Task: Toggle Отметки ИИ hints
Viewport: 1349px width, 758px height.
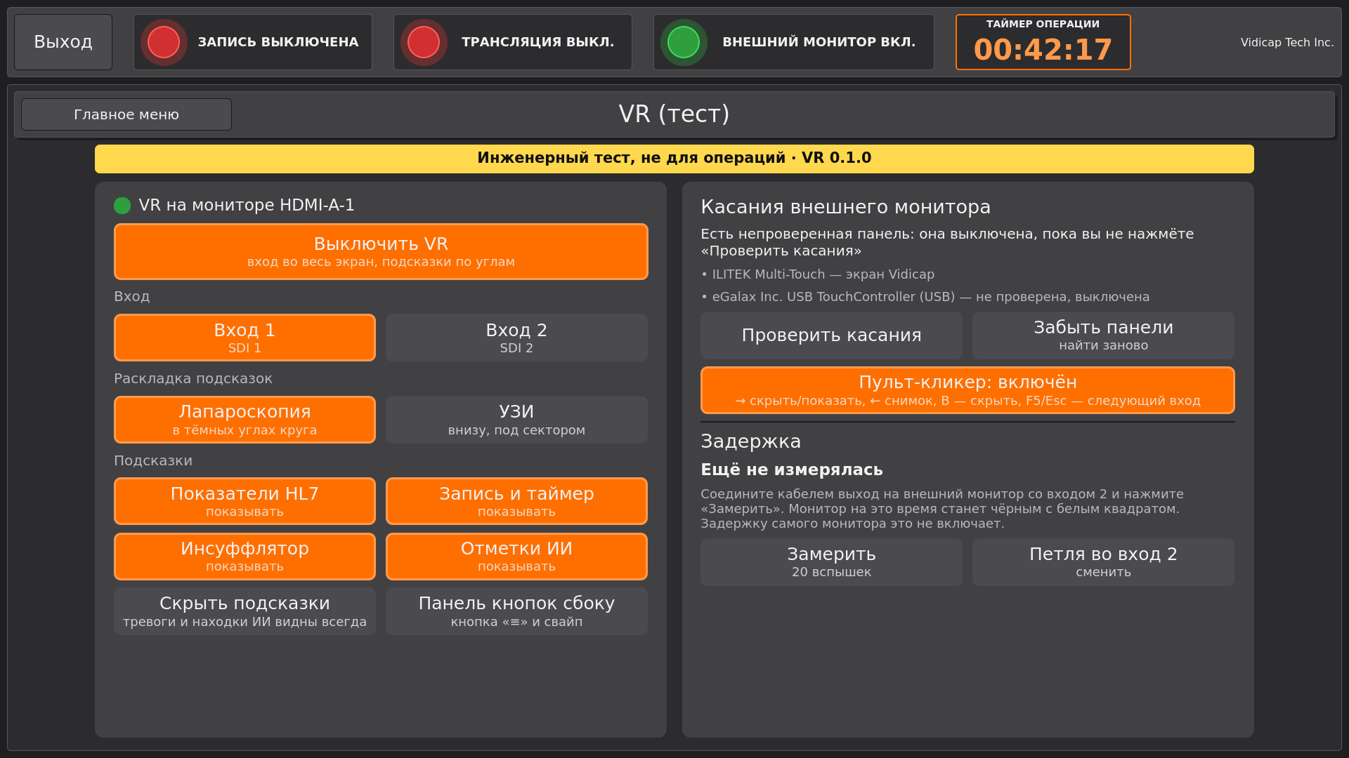Action: pos(516,557)
